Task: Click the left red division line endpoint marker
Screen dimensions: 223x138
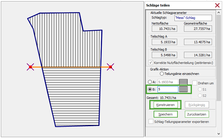Action: pyautogui.click(x=30, y=67)
